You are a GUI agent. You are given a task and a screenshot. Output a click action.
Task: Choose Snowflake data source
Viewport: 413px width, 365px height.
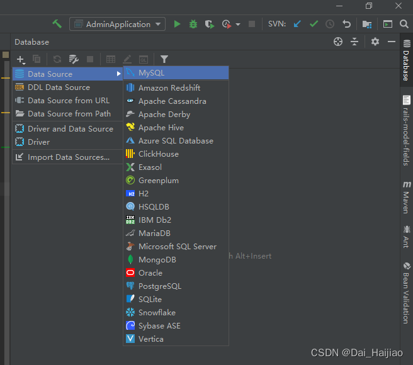click(176, 312)
